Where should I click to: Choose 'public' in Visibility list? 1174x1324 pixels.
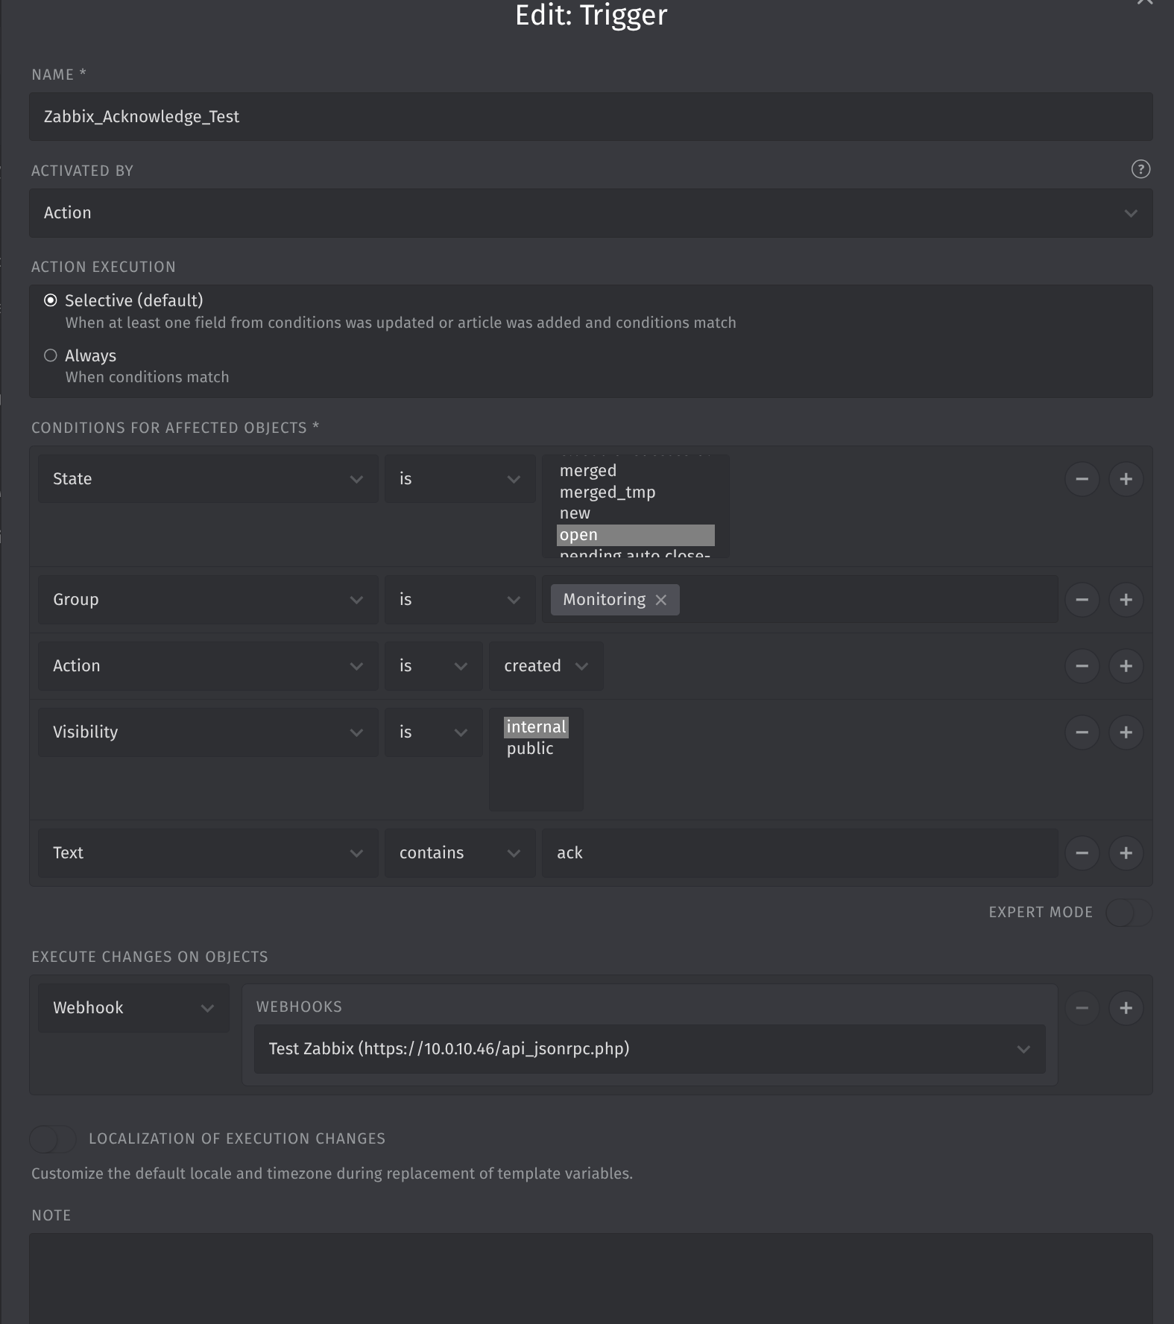tap(530, 749)
